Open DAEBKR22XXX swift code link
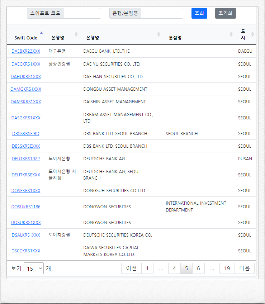265x304 pixels. tap(26, 51)
